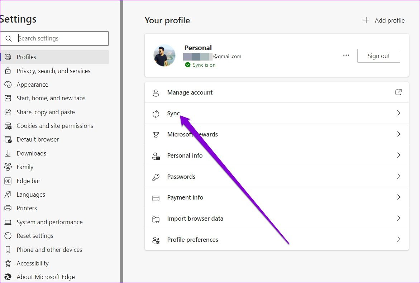Image resolution: width=420 pixels, height=283 pixels.
Task: Click the external link icon for Manage account
Action: [398, 92]
